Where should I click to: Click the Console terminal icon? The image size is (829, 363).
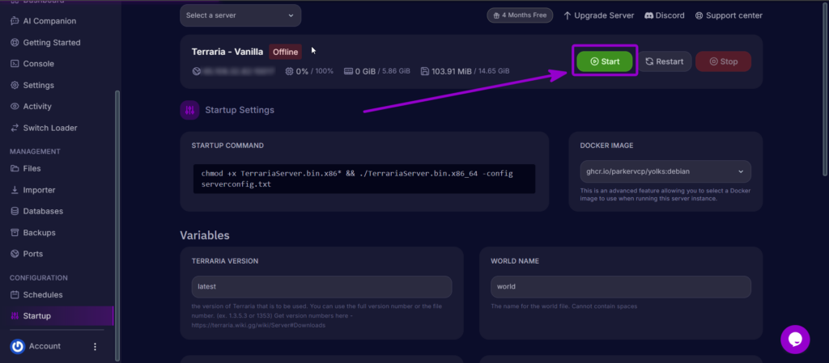tap(15, 64)
